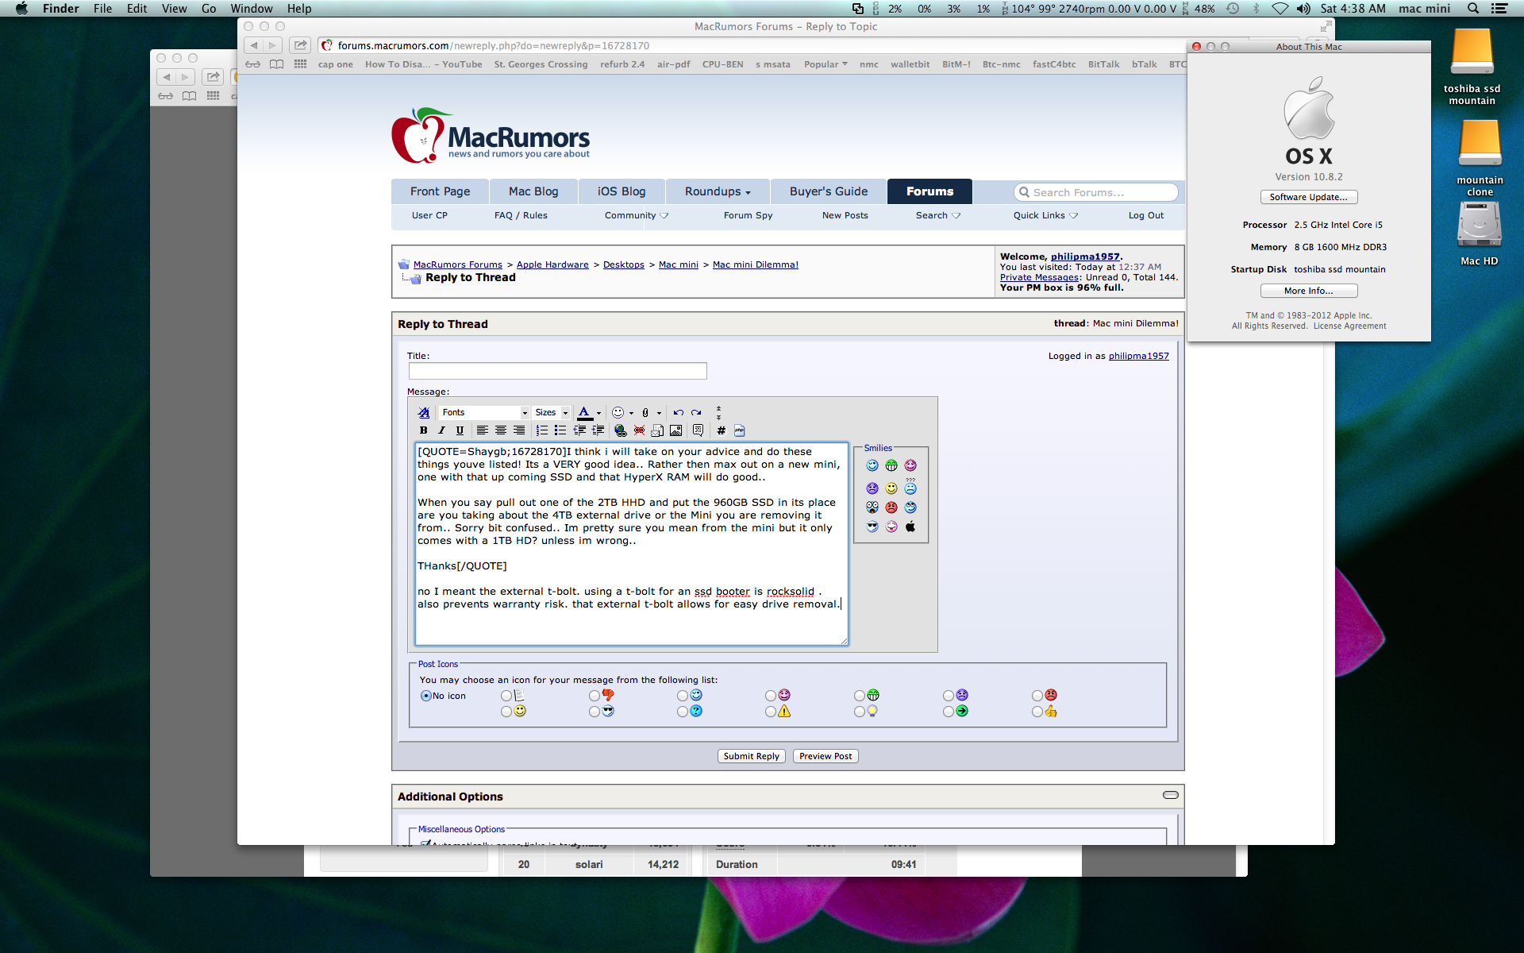
Task: Open the Mac mini Dilemma! breadcrumb link
Action: 755,264
